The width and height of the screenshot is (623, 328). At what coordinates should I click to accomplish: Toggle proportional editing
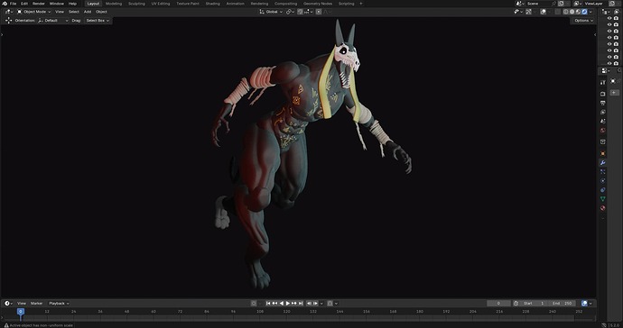pos(318,12)
